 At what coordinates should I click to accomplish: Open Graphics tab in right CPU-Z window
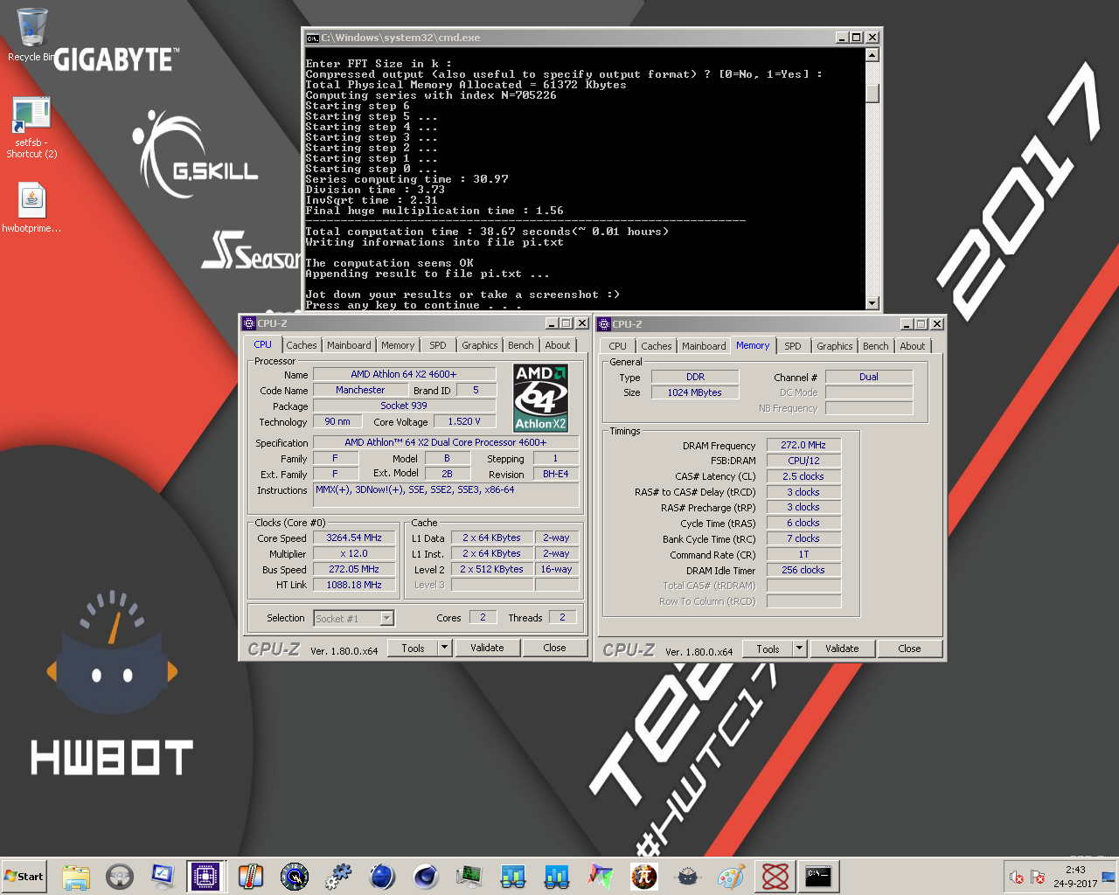tap(835, 346)
